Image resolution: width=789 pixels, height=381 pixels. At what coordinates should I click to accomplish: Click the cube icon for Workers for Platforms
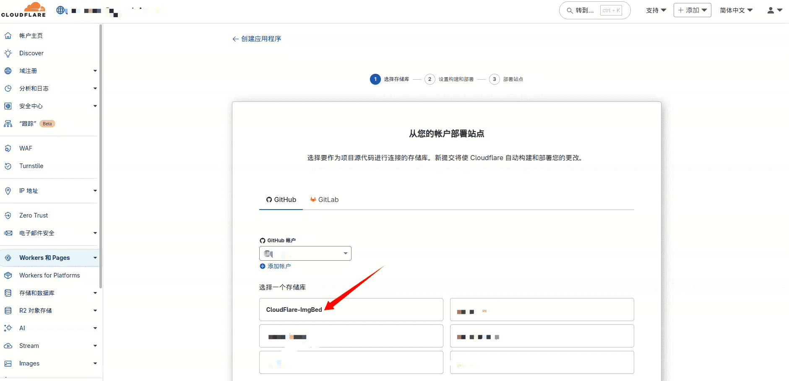click(x=8, y=275)
